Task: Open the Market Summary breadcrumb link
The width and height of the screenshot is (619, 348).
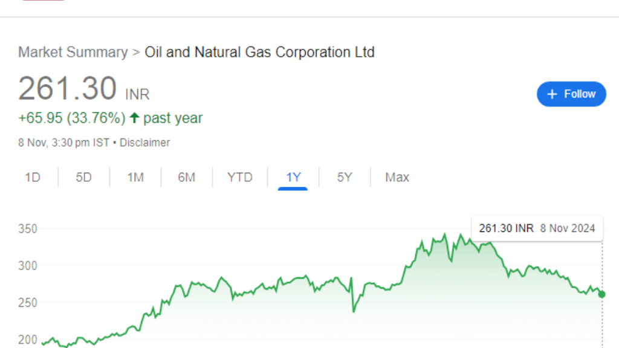Action: pyautogui.click(x=73, y=52)
